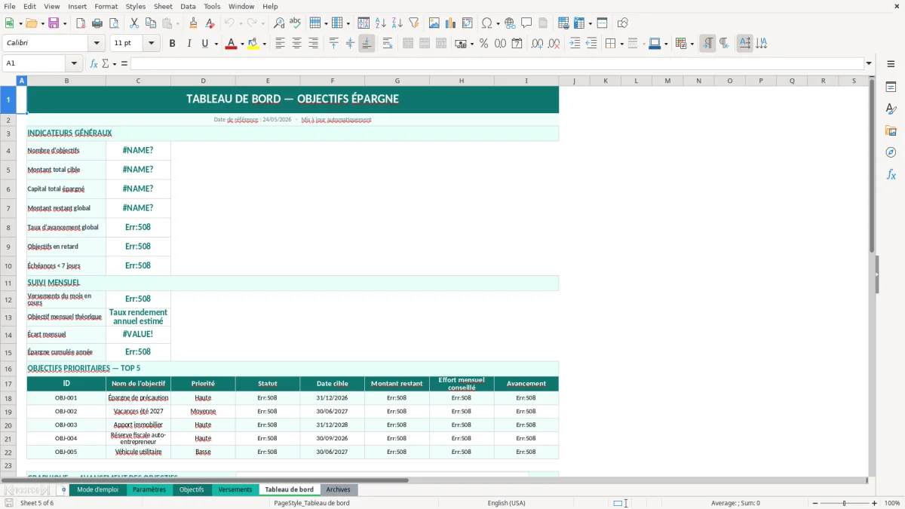Image resolution: width=905 pixels, height=509 pixels.
Task: Toggle Underline formatting
Action: click(204, 44)
